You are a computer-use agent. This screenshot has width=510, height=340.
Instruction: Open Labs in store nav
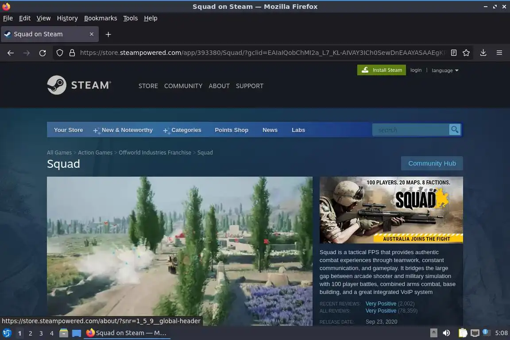point(298,130)
